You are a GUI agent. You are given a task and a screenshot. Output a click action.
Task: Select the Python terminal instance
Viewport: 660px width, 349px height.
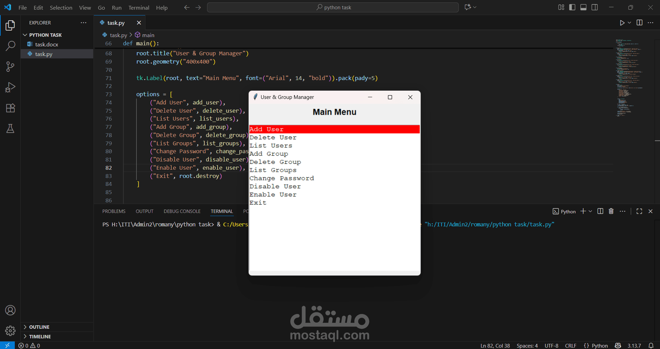[x=564, y=211]
